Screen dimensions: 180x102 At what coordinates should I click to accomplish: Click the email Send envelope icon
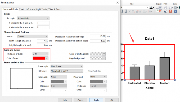point(171,8)
